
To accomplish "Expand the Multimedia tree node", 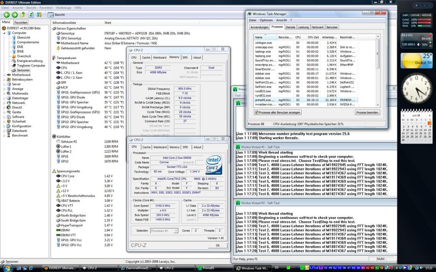I will tap(4, 94).
